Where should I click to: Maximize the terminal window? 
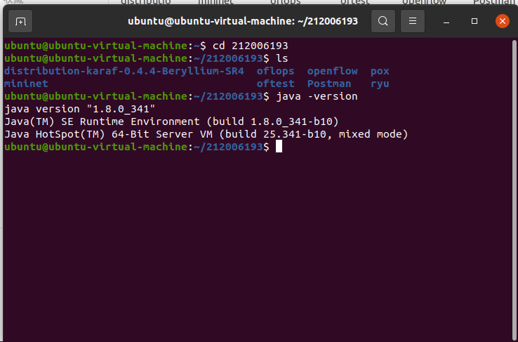point(474,22)
